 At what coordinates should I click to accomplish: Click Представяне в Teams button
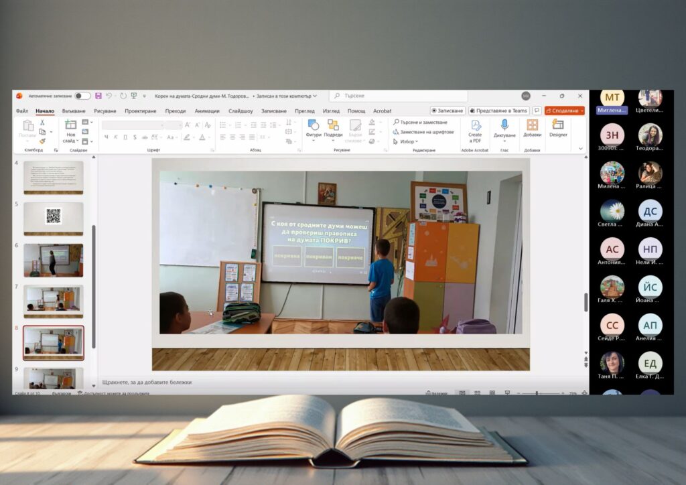tap(499, 111)
